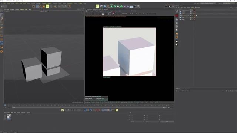Click the Mode button in Attributes panel
The image size is (237, 133).
(179, 91)
